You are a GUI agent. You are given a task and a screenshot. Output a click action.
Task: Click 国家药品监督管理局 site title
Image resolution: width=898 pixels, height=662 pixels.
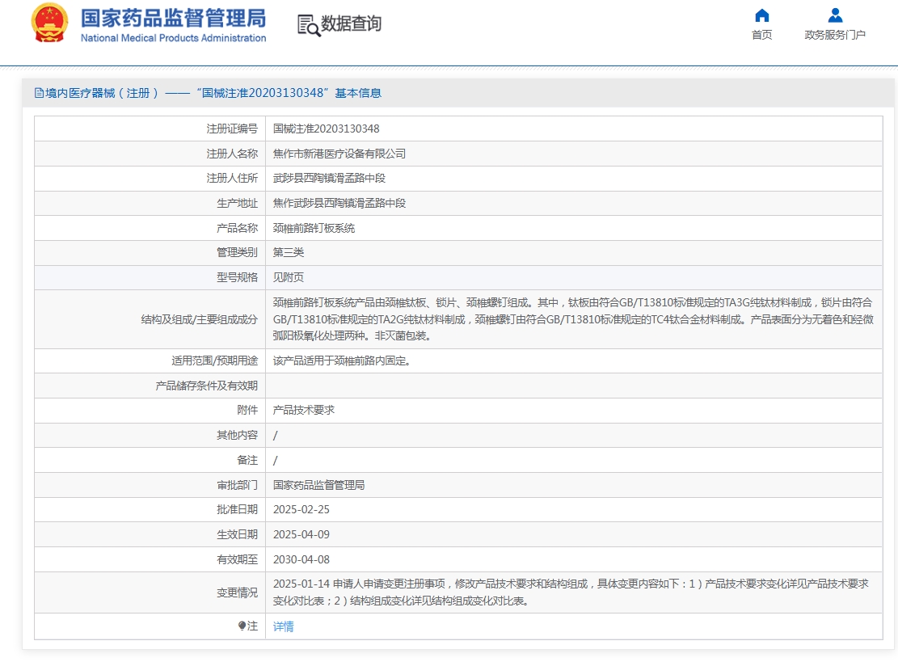point(173,19)
